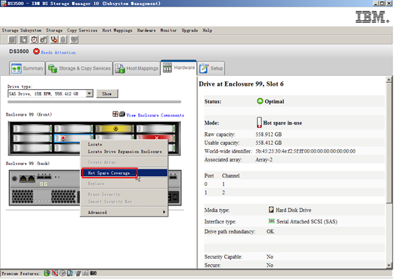This screenshot has width=396, height=280.
Task: Click the second toolbar icon with panel layout
Action: (x=23, y=40)
